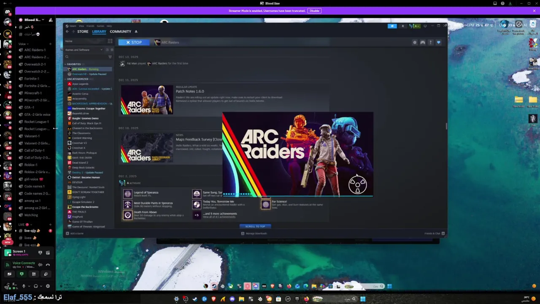540x304 pixels.
Task: Click Steam back arrow in streamed window
Action: (67, 31)
